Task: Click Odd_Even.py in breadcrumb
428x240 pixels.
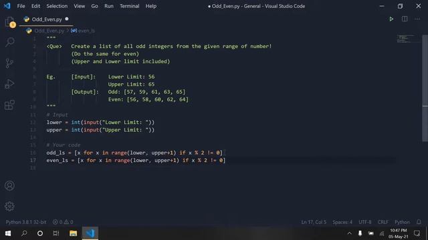Action: pos(49,31)
